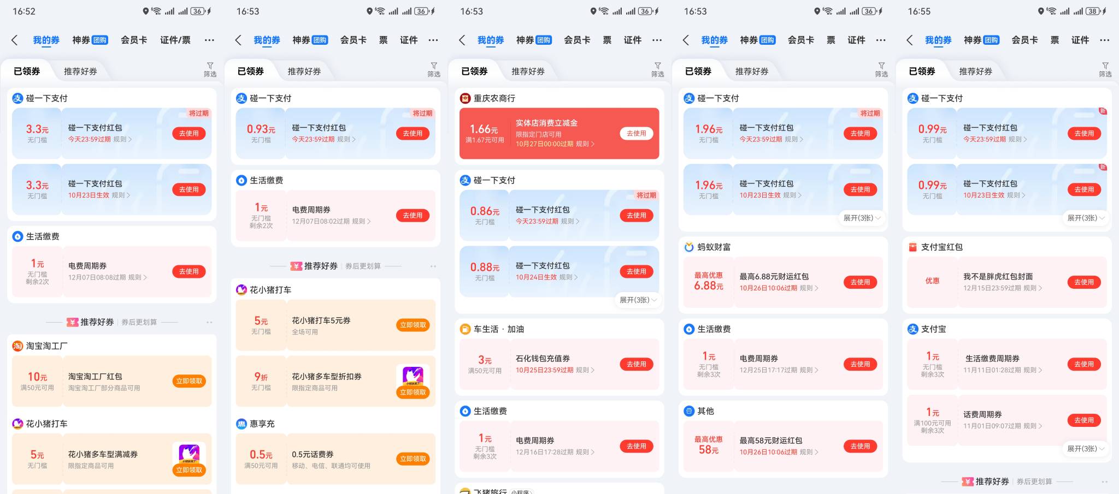Screen dimensions: 1119x494
Task: Open the 花小猪多车型折扣券 thumbnail image
Action: 413,374
